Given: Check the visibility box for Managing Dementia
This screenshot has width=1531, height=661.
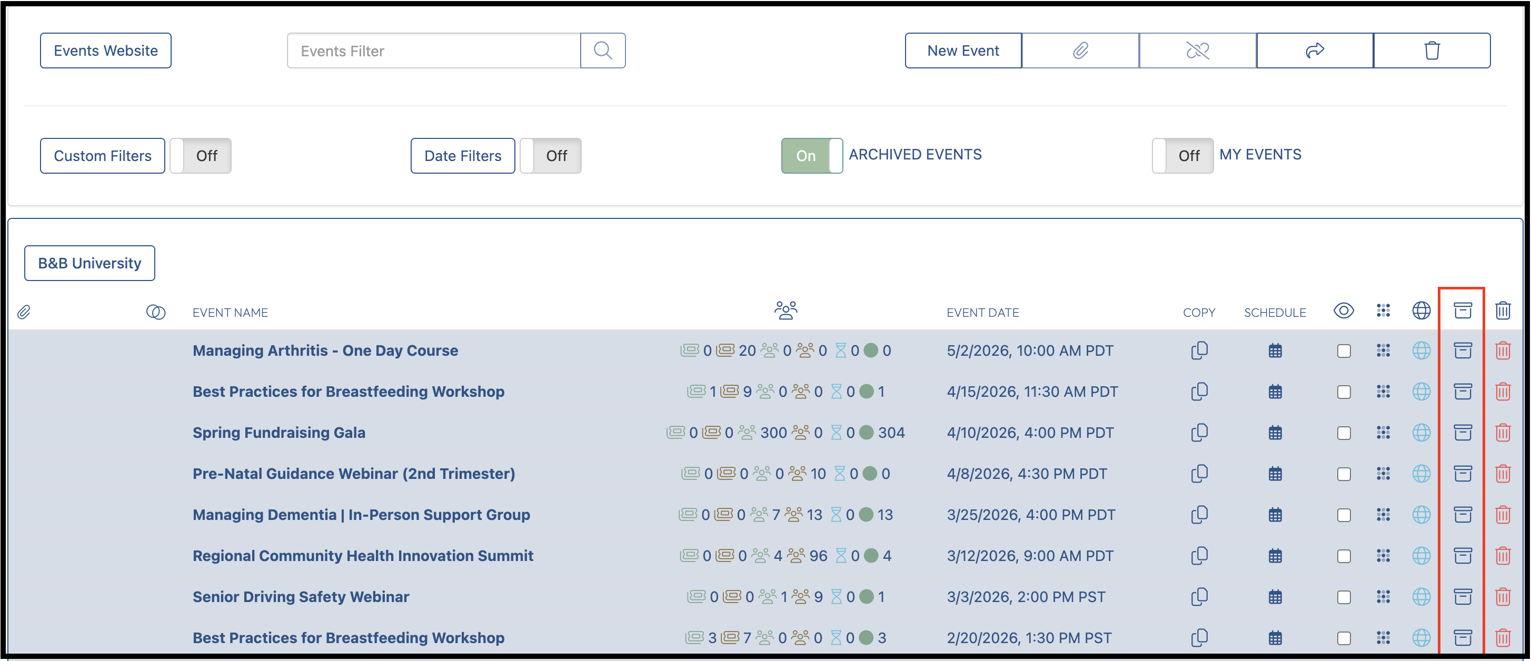Looking at the screenshot, I should coord(1344,516).
